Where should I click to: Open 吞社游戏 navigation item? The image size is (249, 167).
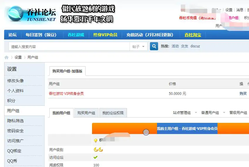coord(76,35)
